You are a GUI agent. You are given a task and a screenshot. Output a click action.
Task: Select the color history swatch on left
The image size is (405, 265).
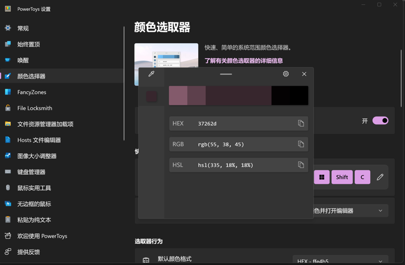click(x=152, y=96)
